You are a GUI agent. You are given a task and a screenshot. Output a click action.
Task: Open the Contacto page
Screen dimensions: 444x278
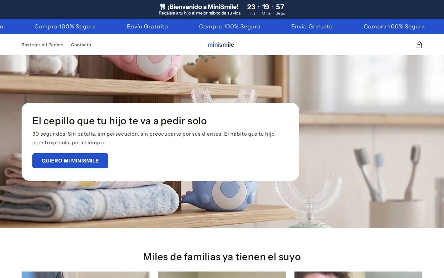[x=81, y=45]
